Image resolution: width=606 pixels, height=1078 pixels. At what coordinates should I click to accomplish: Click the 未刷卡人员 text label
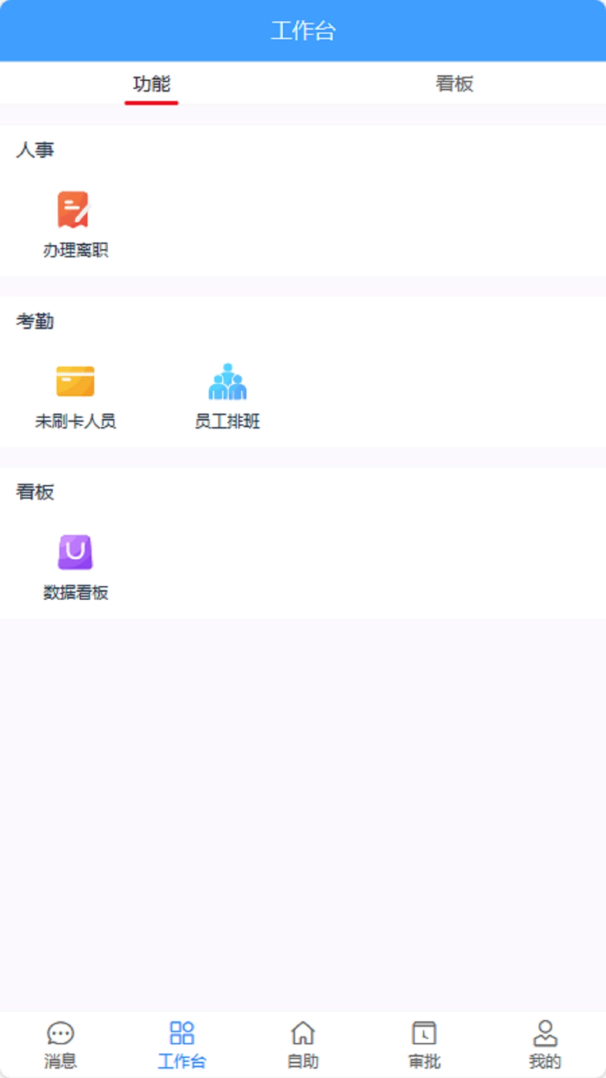click(76, 422)
